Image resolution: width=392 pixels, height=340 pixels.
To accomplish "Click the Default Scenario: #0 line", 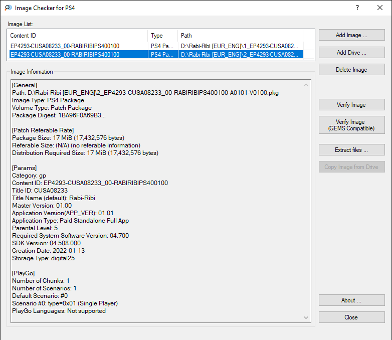I will (x=40, y=296).
